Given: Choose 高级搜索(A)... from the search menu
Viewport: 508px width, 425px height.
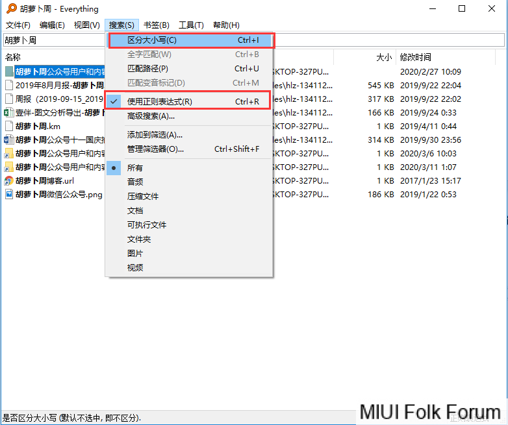Looking at the screenshot, I should click(x=151, y=116).
